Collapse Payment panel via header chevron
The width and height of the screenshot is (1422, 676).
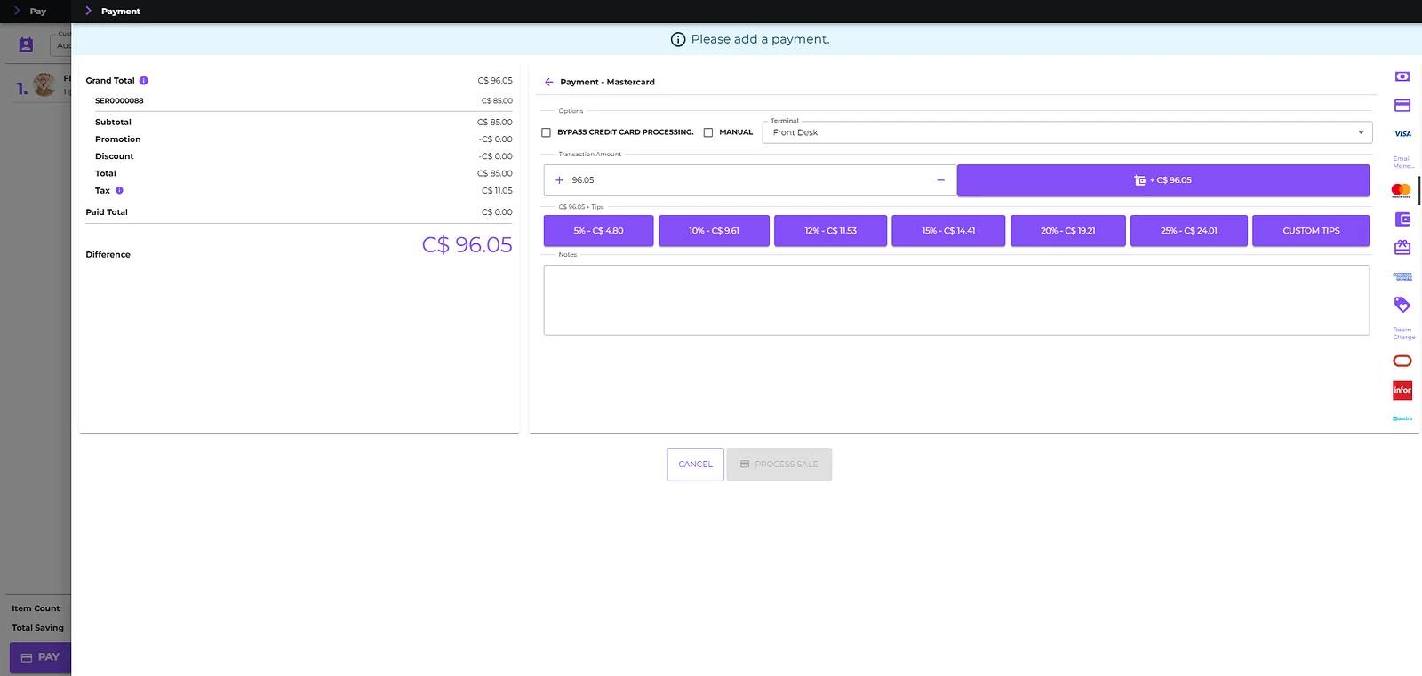pyautogui.click(x=88, y=11)
